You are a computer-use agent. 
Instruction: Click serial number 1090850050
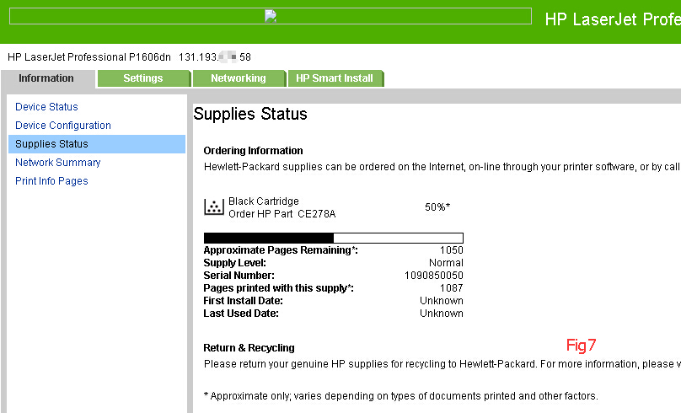coord(434,276)
